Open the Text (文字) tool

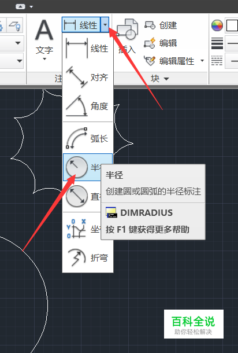point(44,39)
